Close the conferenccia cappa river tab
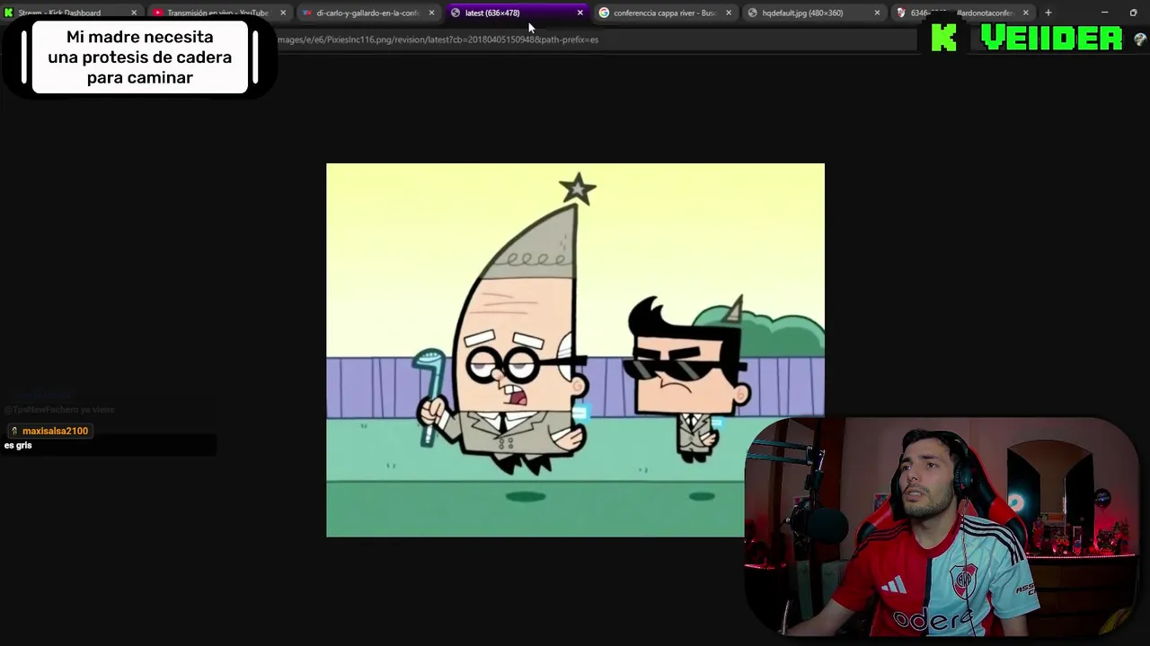Screen dimensions: 1150x646 coord(729,13)
